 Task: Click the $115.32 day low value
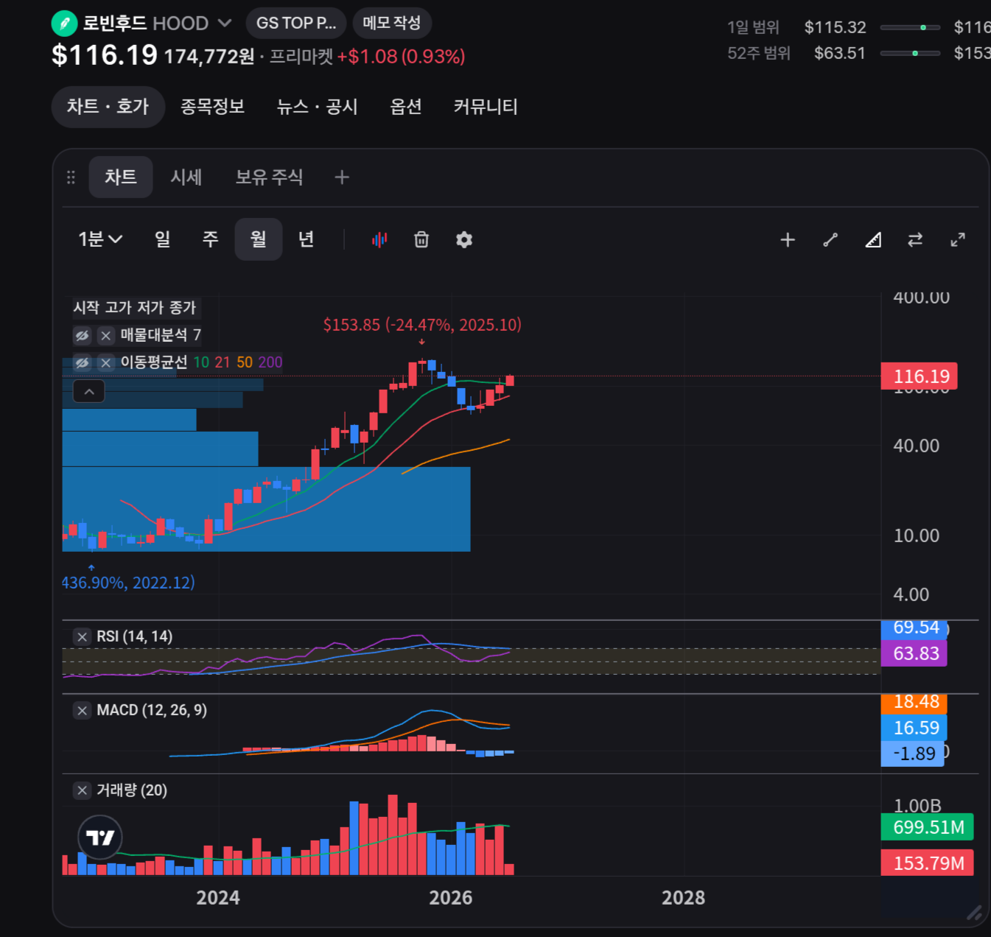point(835,27)
